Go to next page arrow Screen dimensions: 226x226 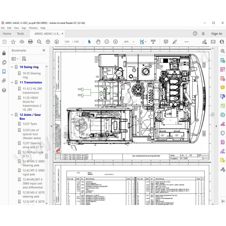coord(56,42)
